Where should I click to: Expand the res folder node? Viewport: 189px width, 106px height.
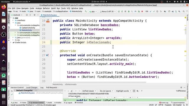pyautogui.click(x=13, y=40)
